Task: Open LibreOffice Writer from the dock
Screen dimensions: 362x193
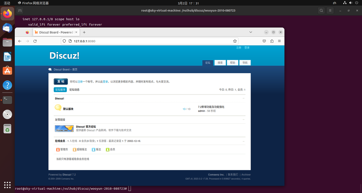Action: point(7,57)
